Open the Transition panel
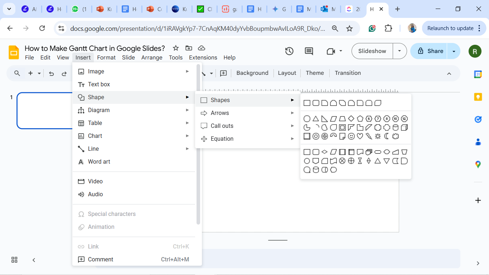Viewport: 489px width, 275px height. (348, 73)
